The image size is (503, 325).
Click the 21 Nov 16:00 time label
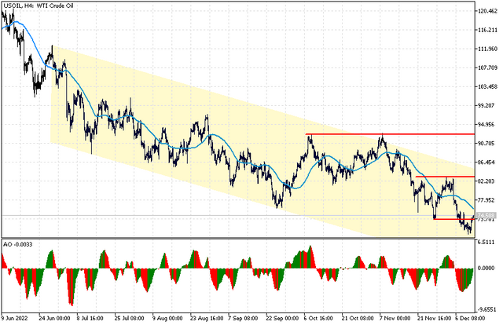coord(434,318)
